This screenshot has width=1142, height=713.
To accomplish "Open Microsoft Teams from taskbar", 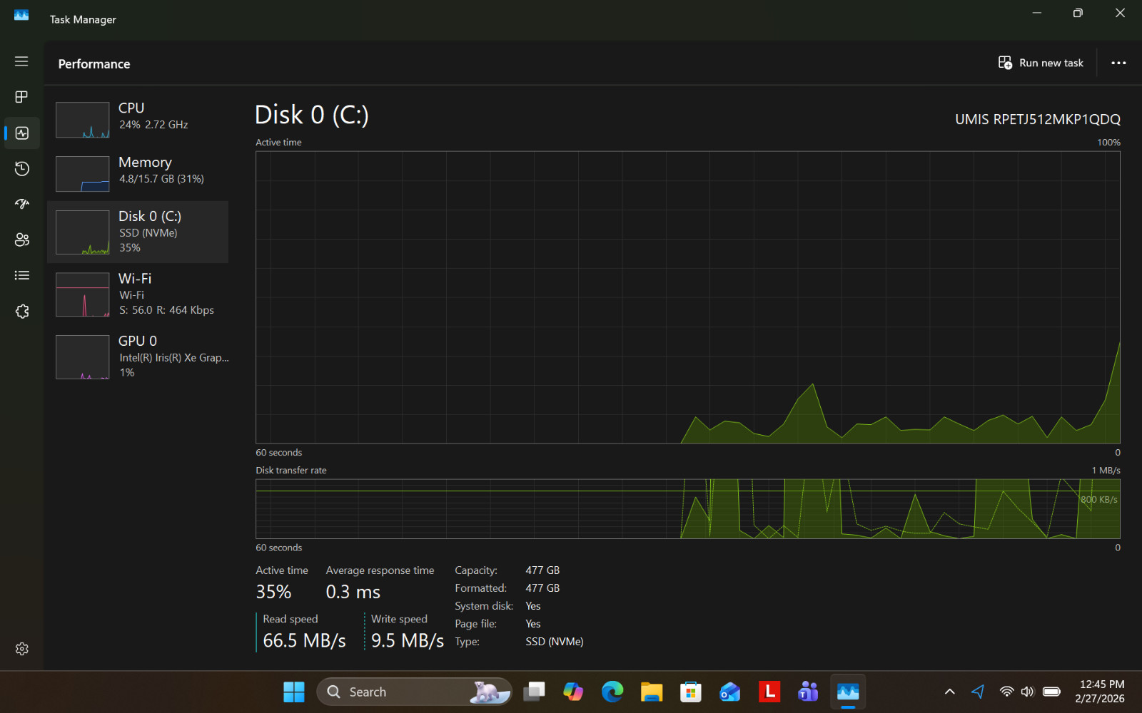I will point(809,692).
